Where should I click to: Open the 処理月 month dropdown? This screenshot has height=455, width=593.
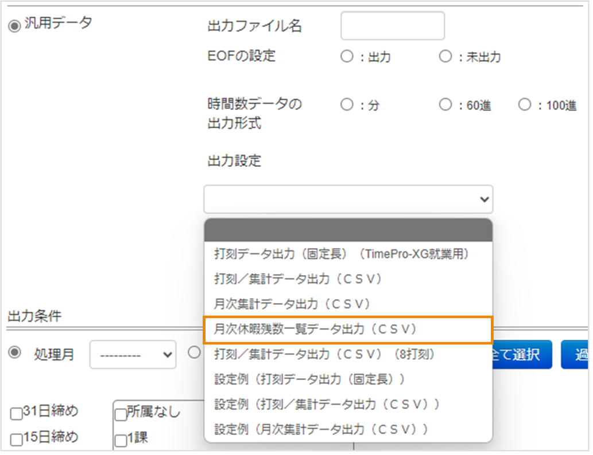(x=132, y=355)
